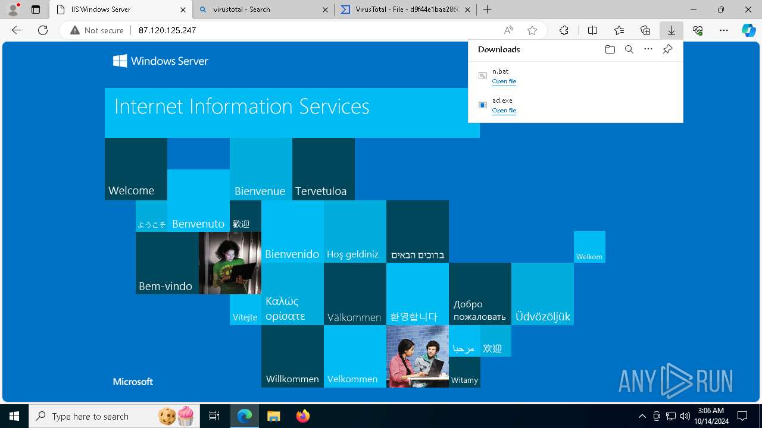Screen dimensions: 762x428
Task: Click the Tervetuloa tile
Action: point(323,169)
